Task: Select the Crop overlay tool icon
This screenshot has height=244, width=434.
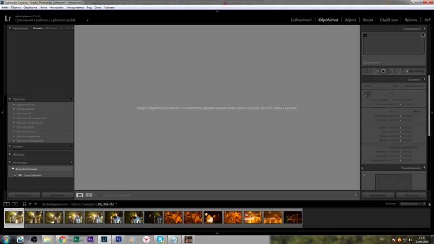Action: coord(366,71)
